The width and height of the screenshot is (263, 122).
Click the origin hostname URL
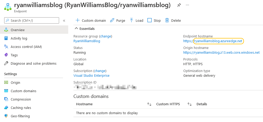pos(221,53)
